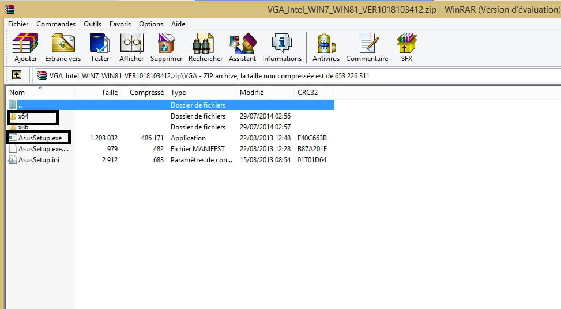561x309 pixels.
Task: Click the compressed size 688
Action: 159,160
